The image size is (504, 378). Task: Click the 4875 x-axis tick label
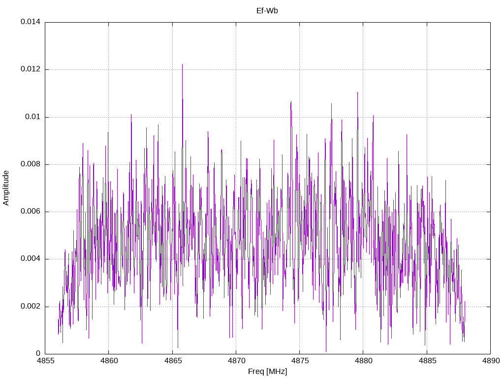coord(300,361)
